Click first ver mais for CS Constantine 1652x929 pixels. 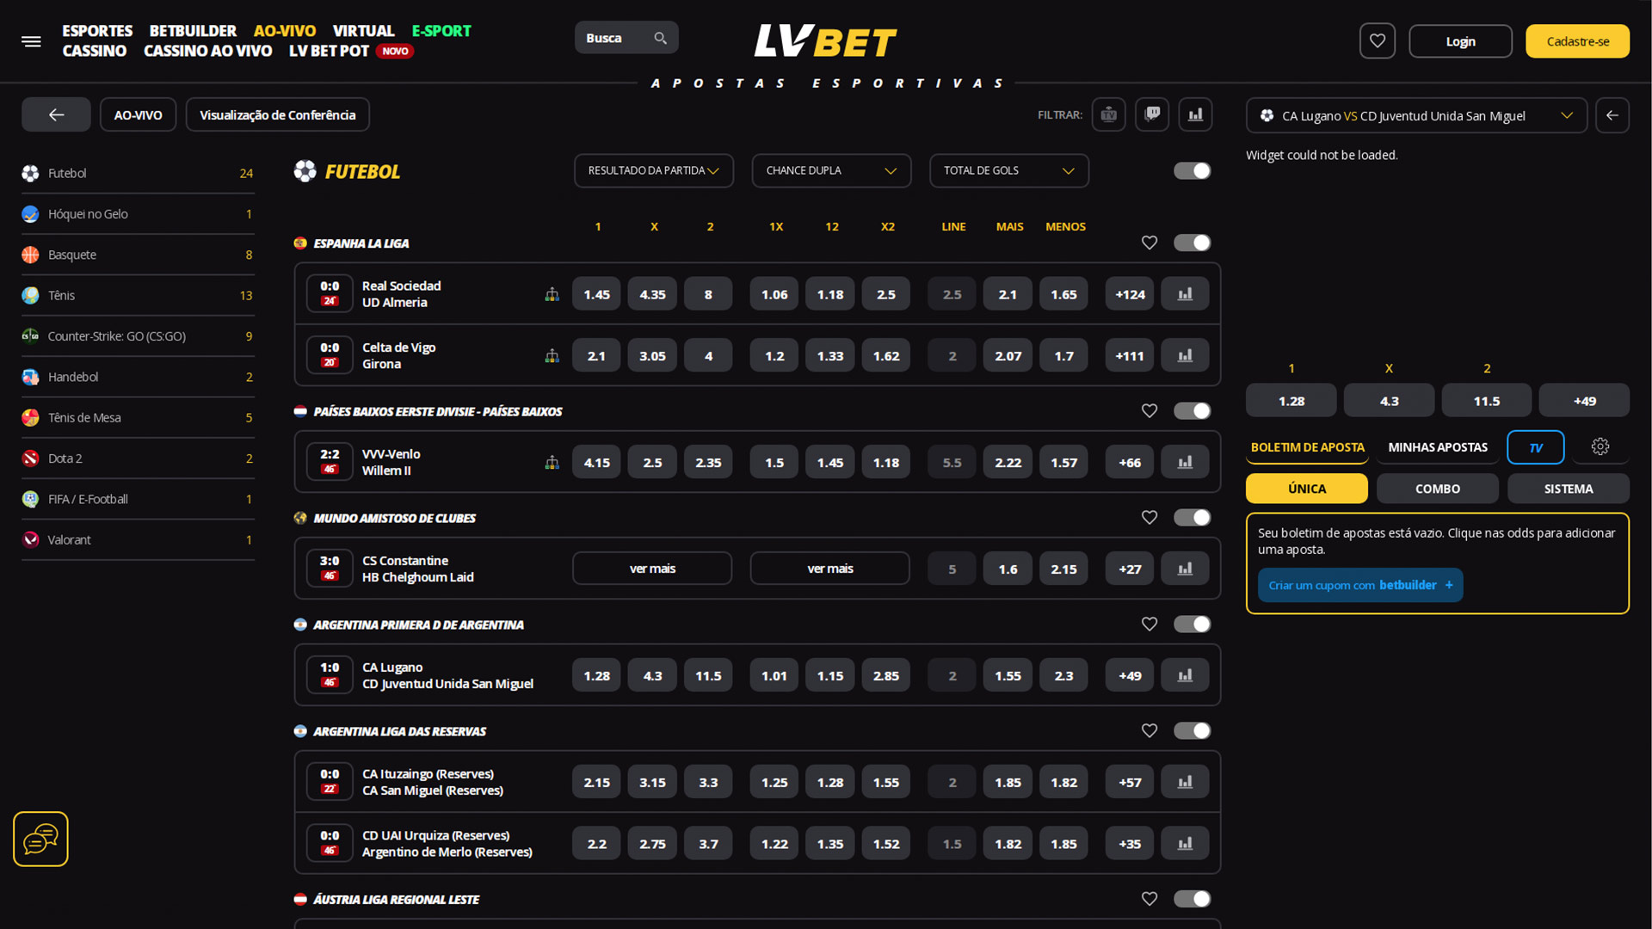[652, 569]
